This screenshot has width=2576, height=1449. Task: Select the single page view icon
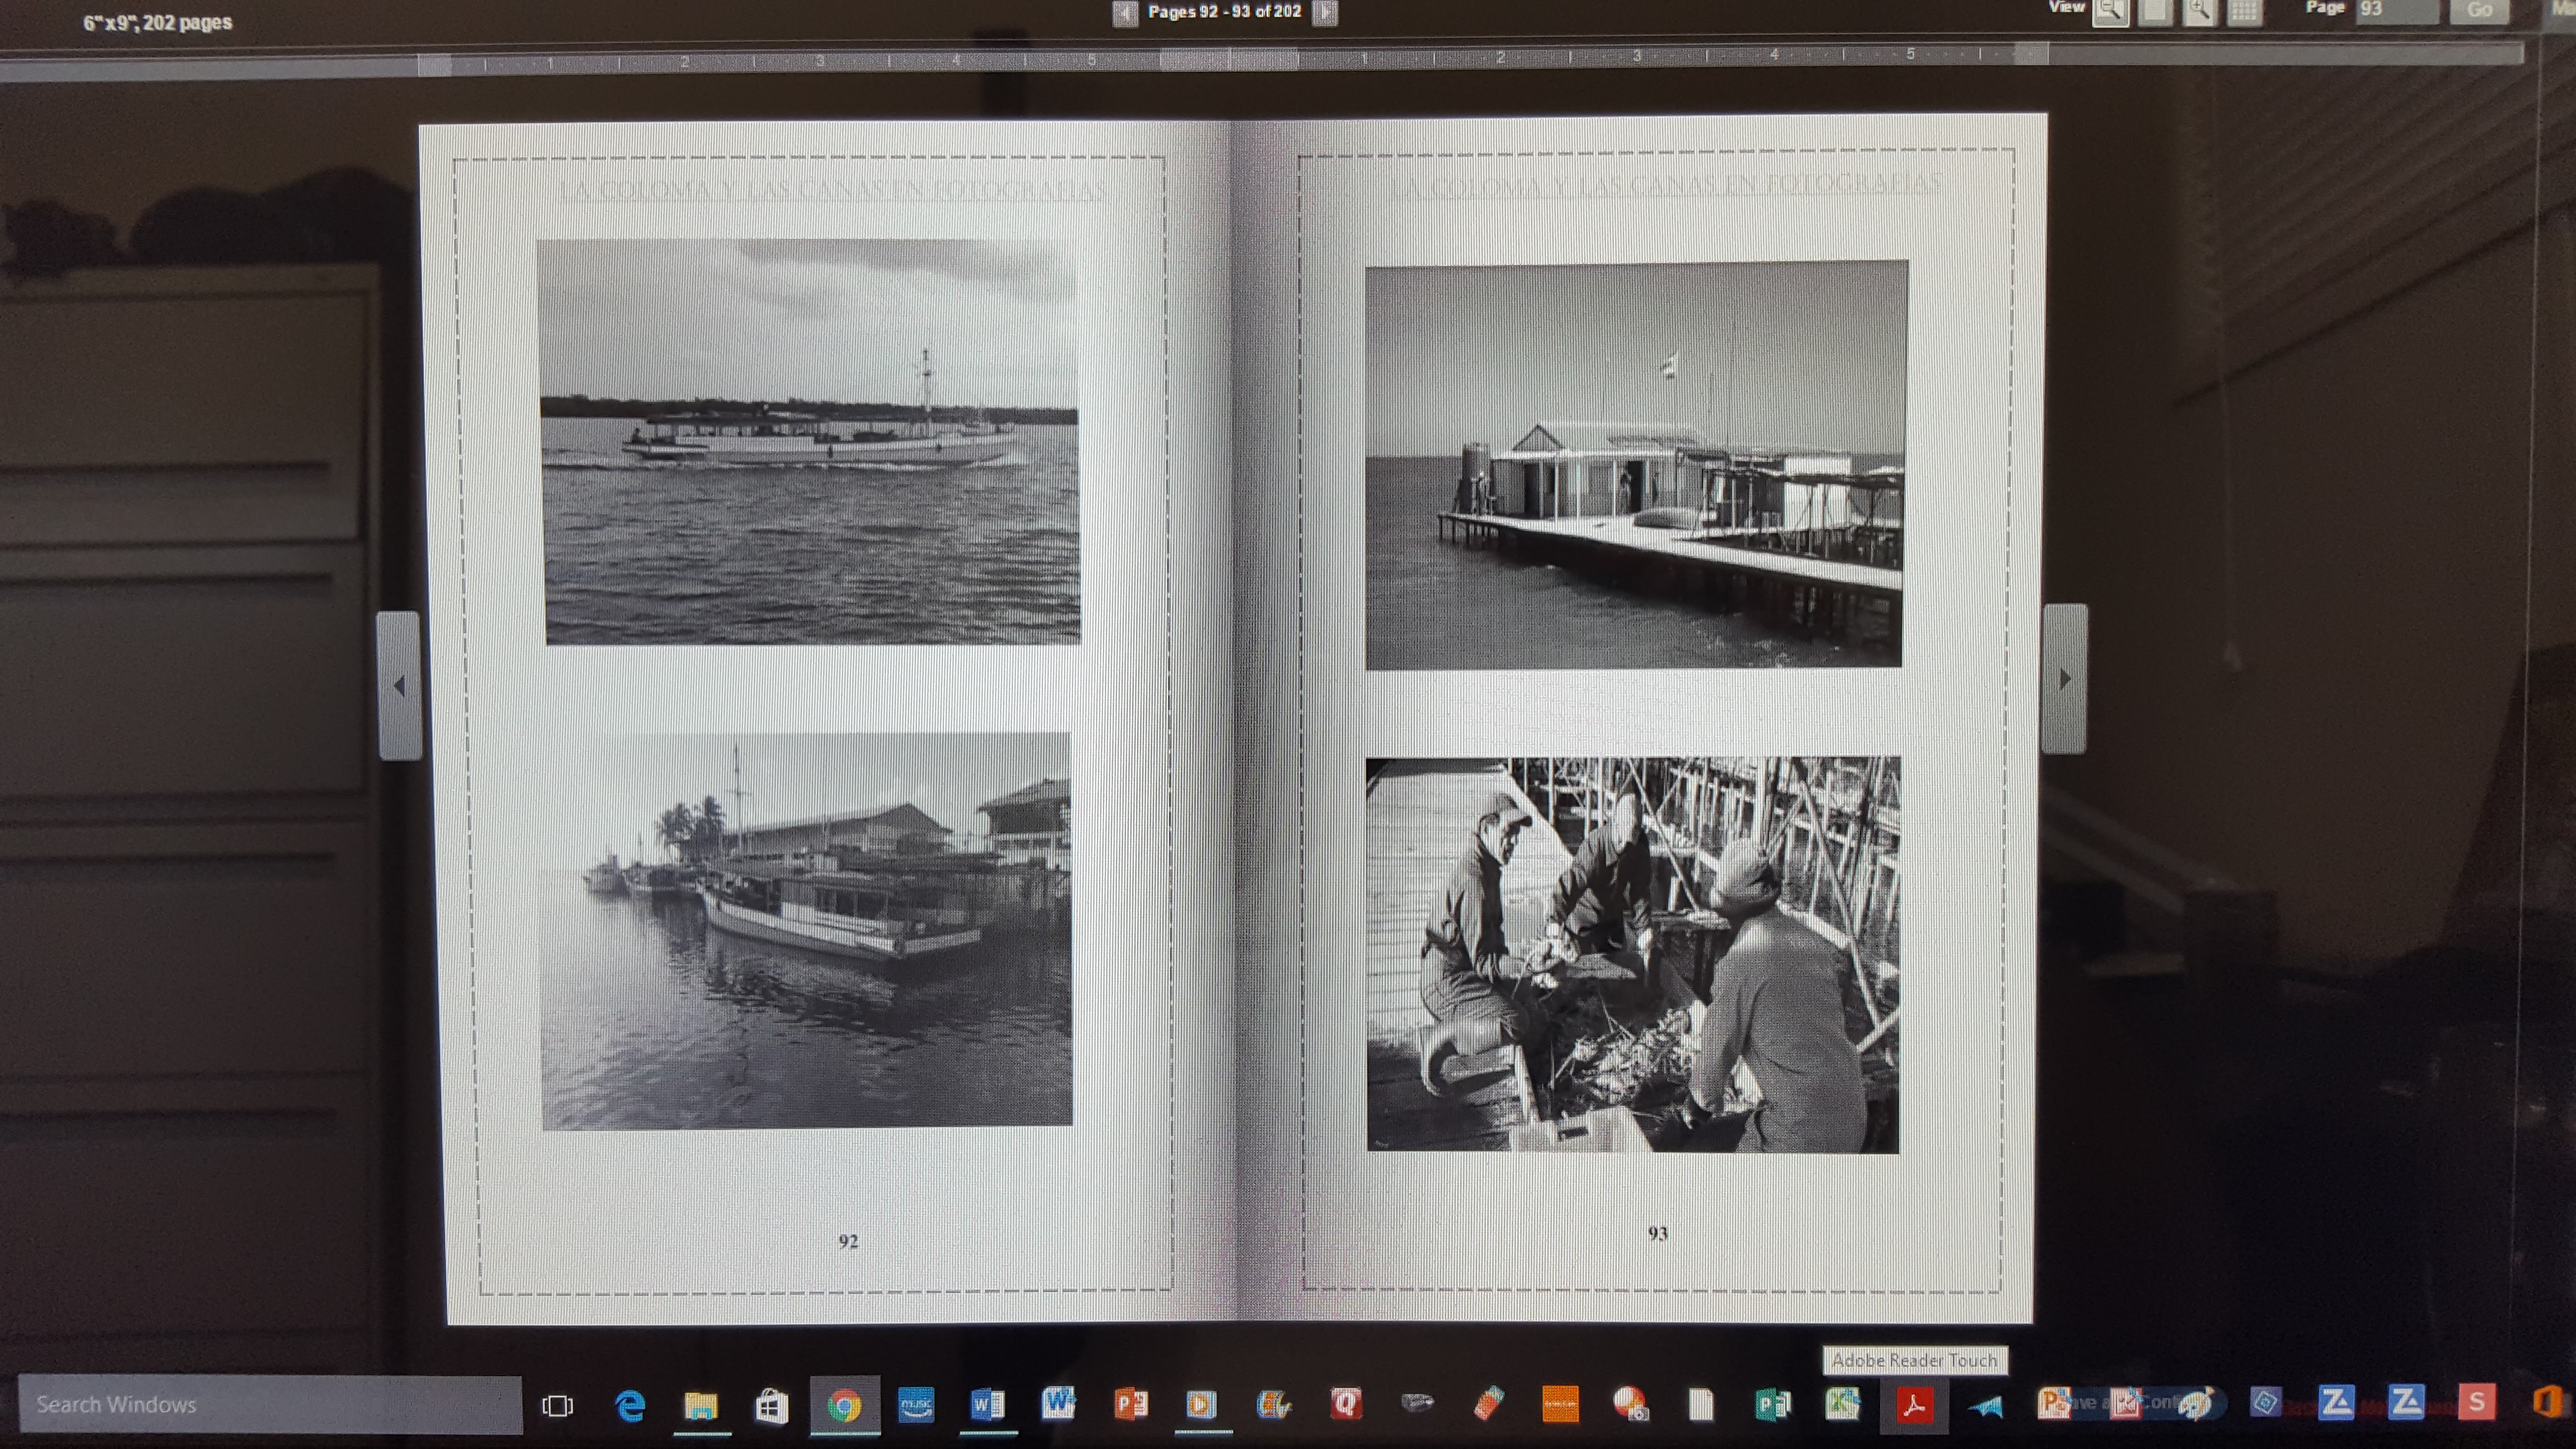click(x=2155, y=12)
